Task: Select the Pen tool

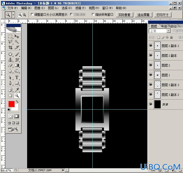Action: 10,83
